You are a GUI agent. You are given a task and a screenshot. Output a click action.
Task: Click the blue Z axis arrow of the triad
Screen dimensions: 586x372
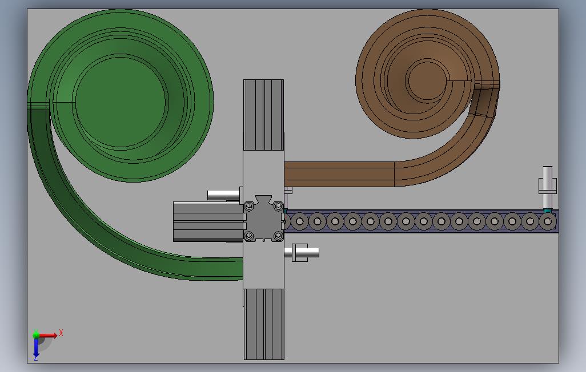pyautogui.click(x=36, y=347)
